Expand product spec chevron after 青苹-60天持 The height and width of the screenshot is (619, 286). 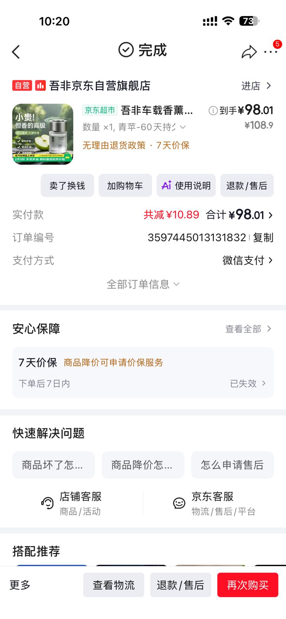coord(183,127)
